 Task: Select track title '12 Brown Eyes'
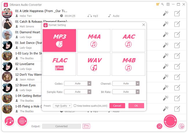25,85
